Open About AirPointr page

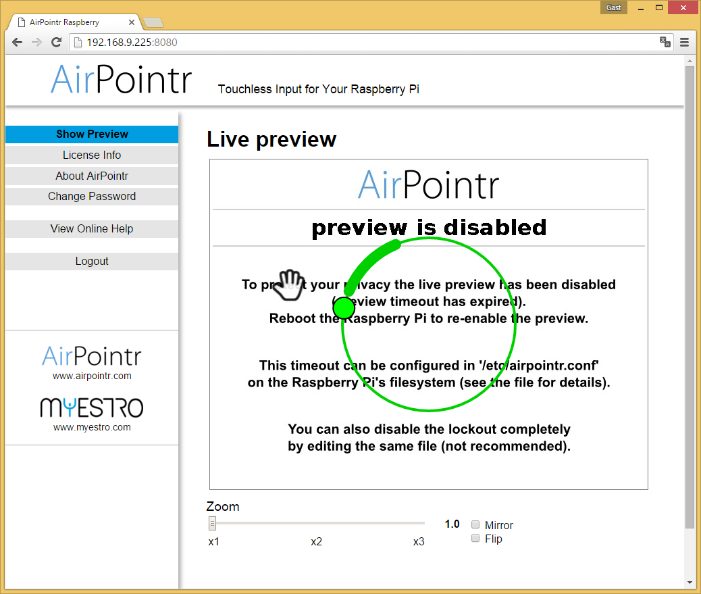point(92,176)
